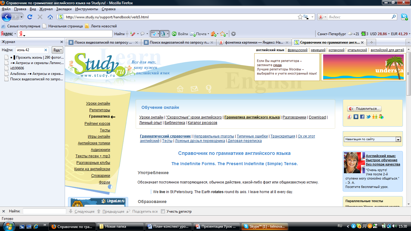Open the browser Home page icon
This screenshot has height=231, width=411.
[x=50, y=17]
